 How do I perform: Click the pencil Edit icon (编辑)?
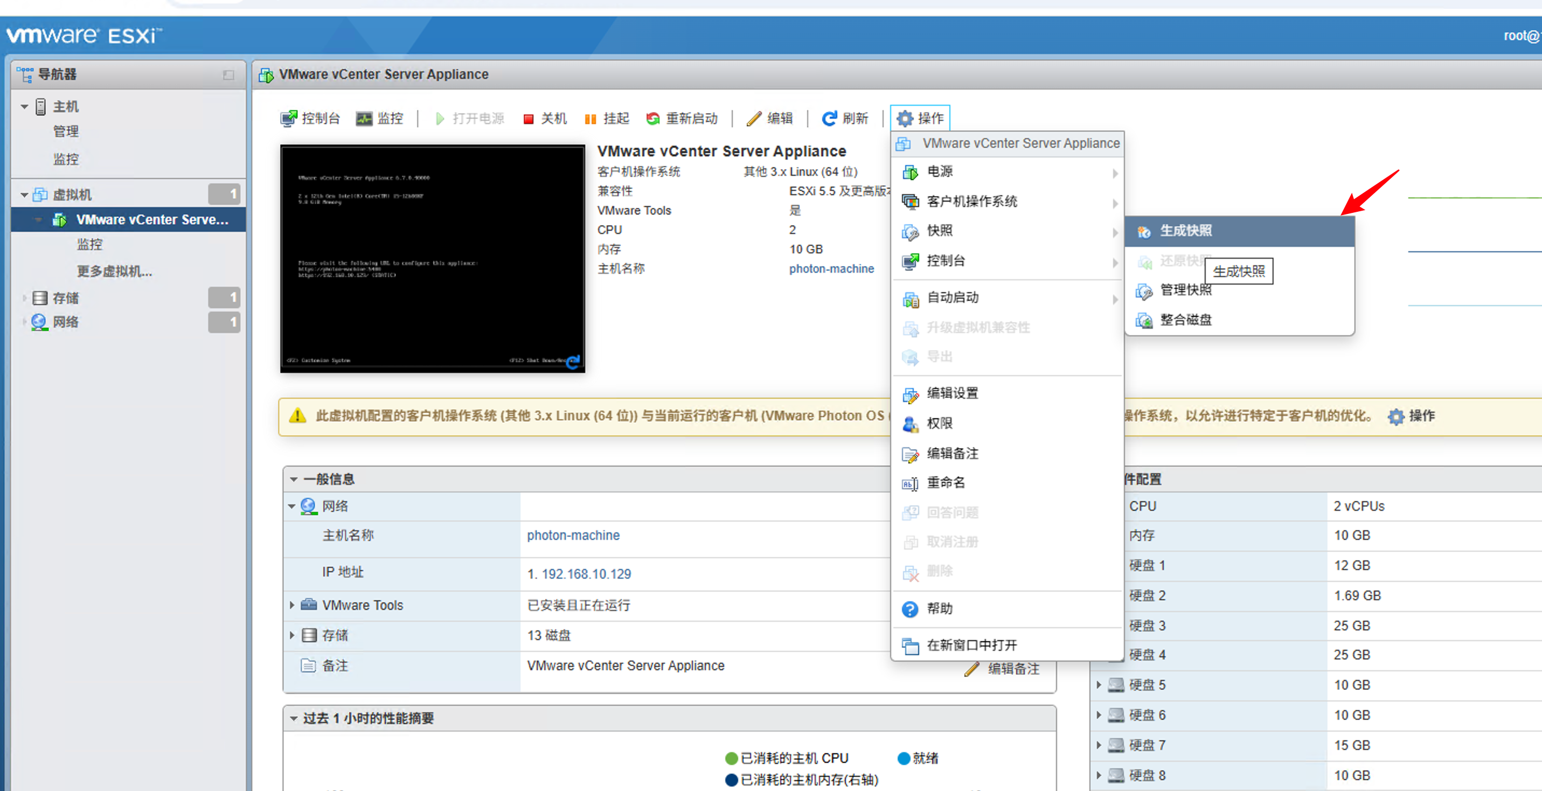point(754,119)
